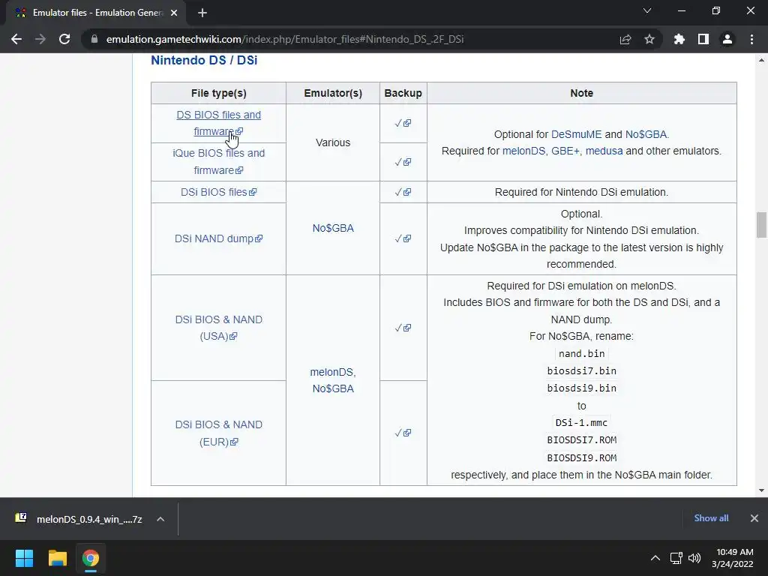This screenshot has width=768, height=576.
Task: Click the DSi-1.mmc filename text
Action: click(581, 423)
